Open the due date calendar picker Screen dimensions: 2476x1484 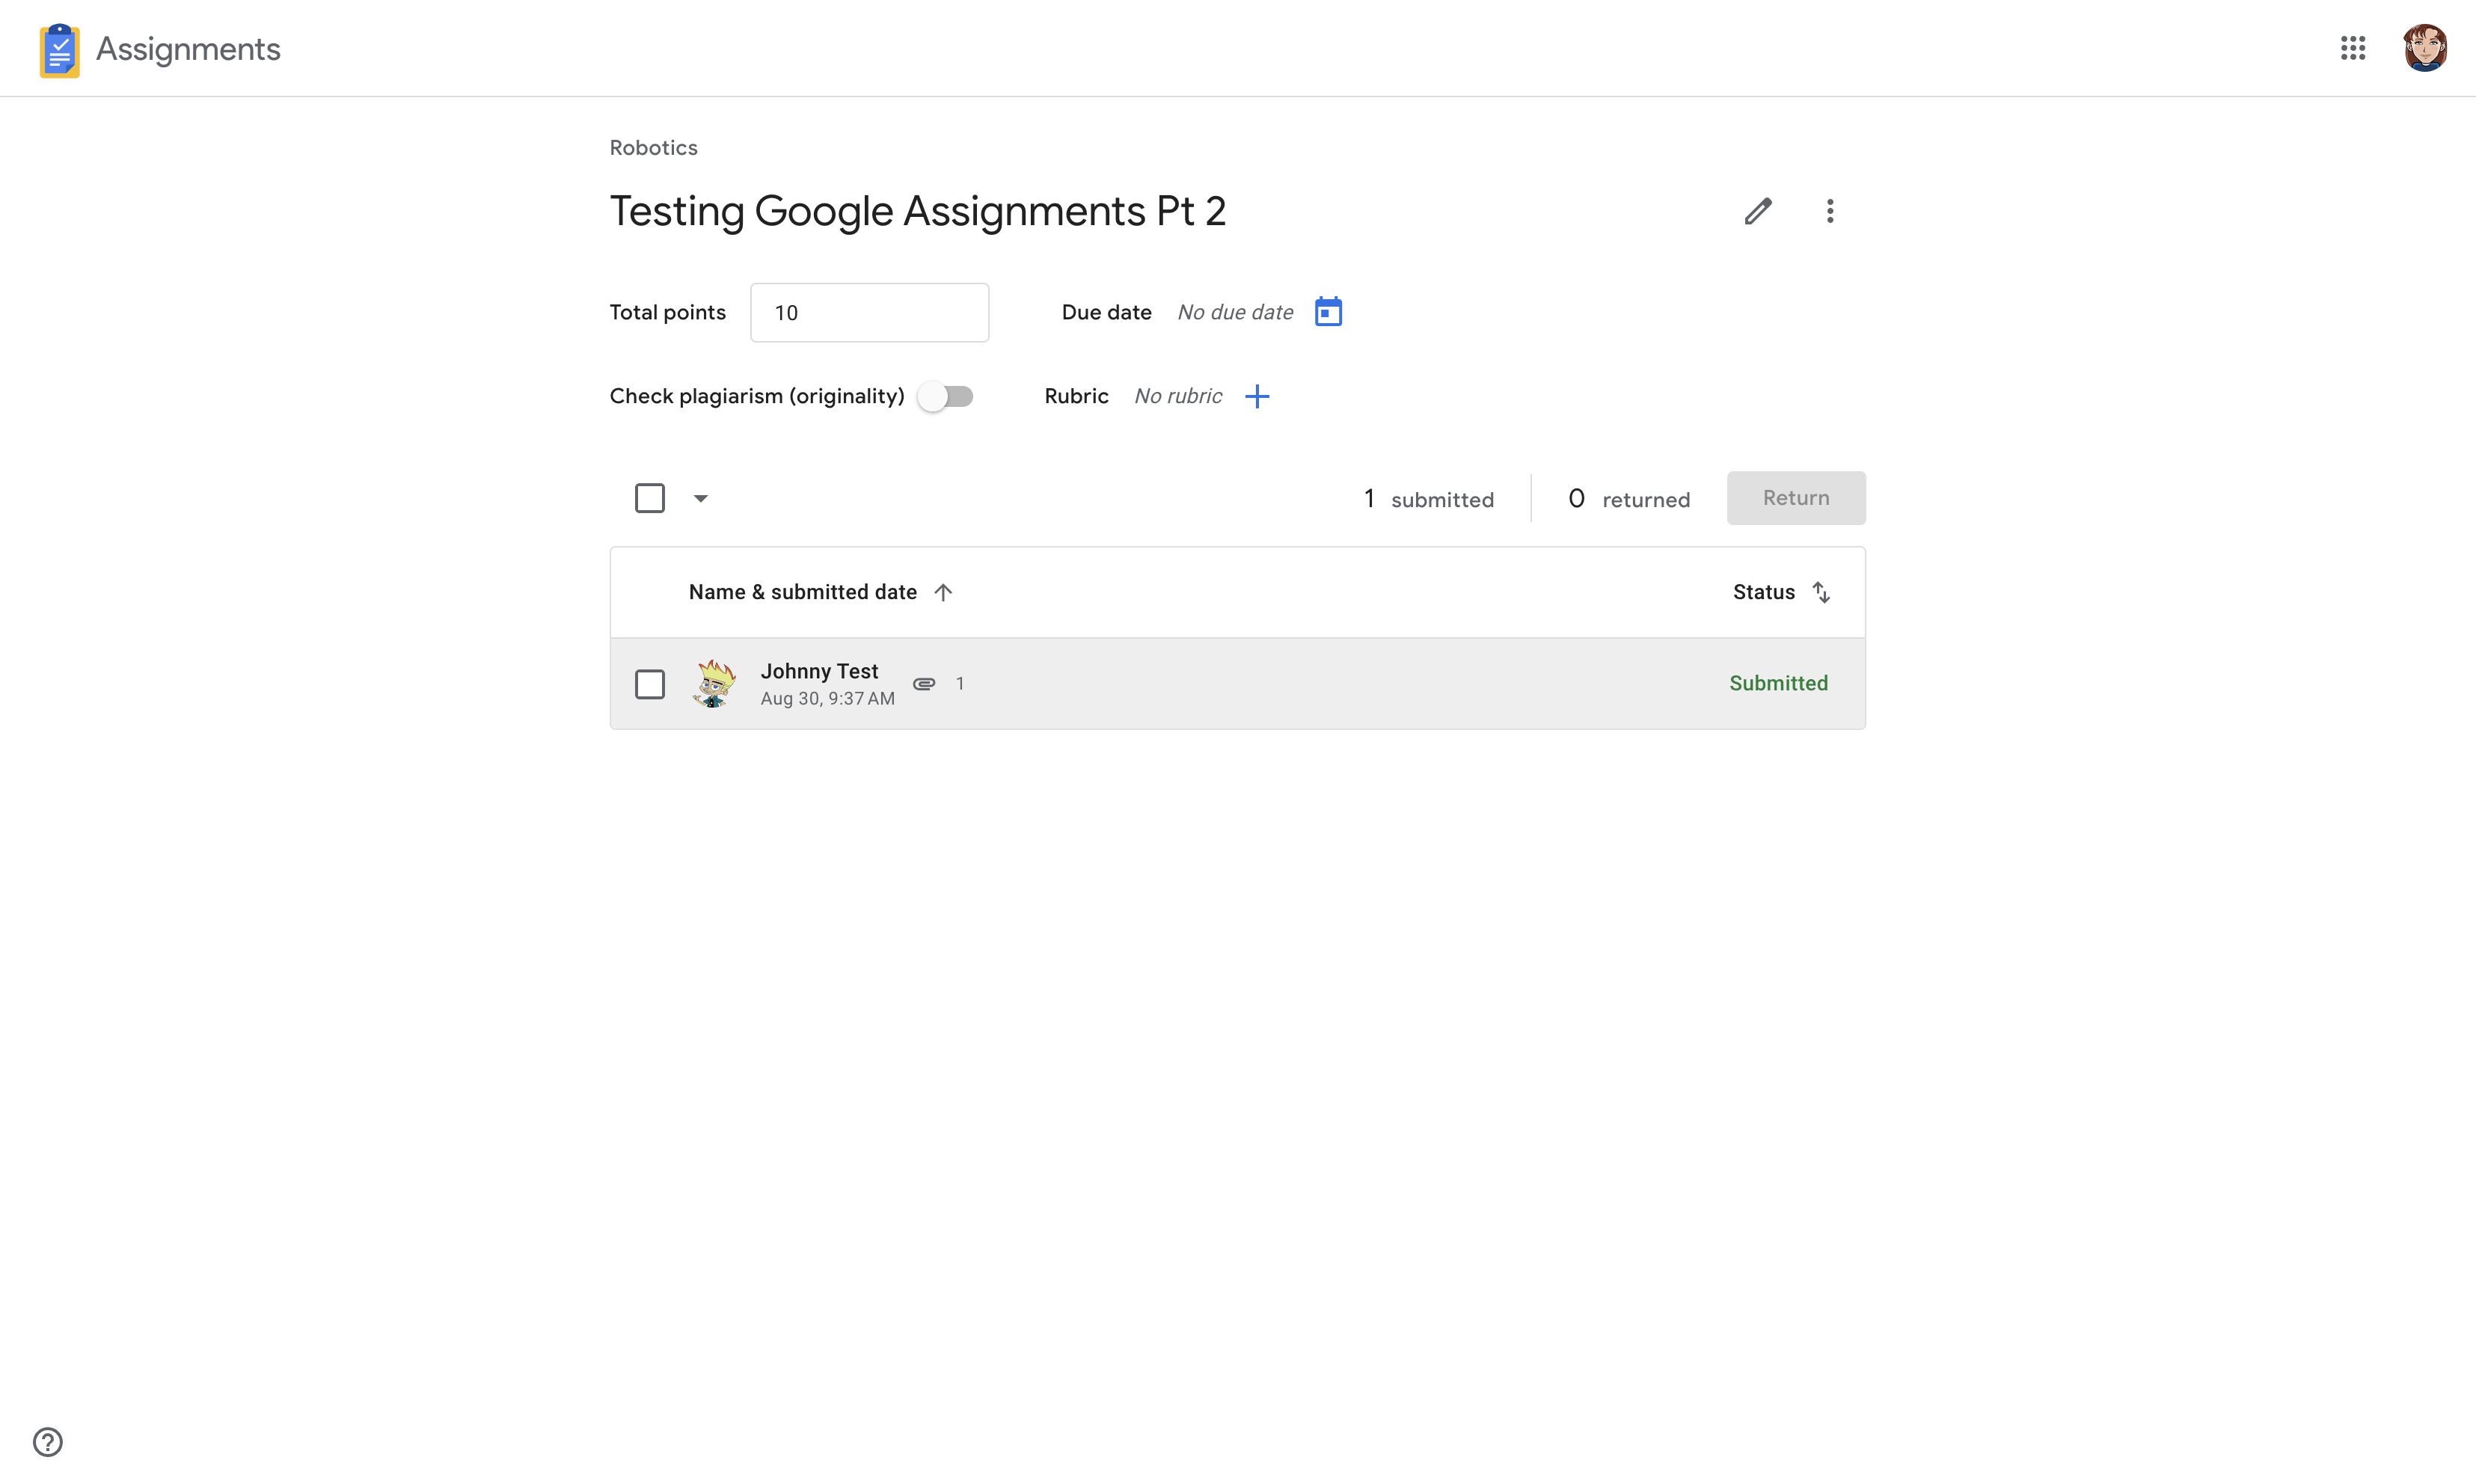1328,312
